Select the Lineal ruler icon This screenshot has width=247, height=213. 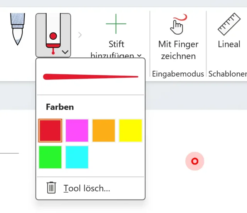click(229, 24)
